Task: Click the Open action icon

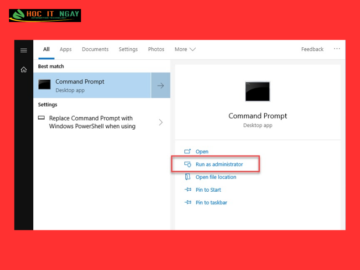Action: point(188,151)
